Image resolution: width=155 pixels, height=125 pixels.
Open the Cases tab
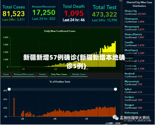[6, 74]
